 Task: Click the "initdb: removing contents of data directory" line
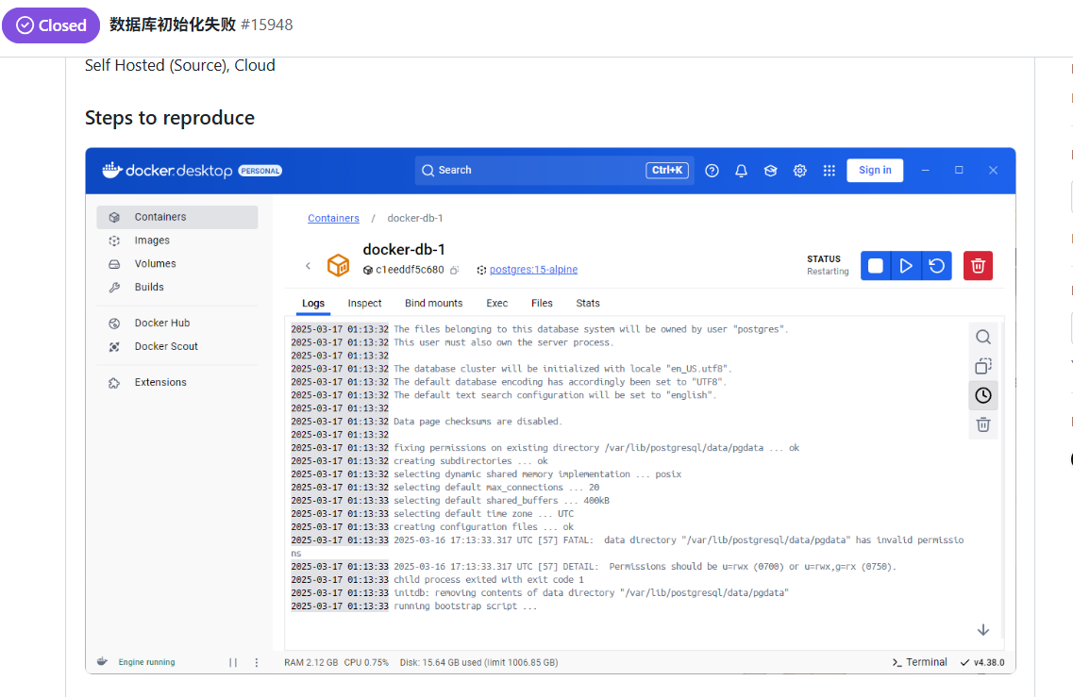pos(592,593)
